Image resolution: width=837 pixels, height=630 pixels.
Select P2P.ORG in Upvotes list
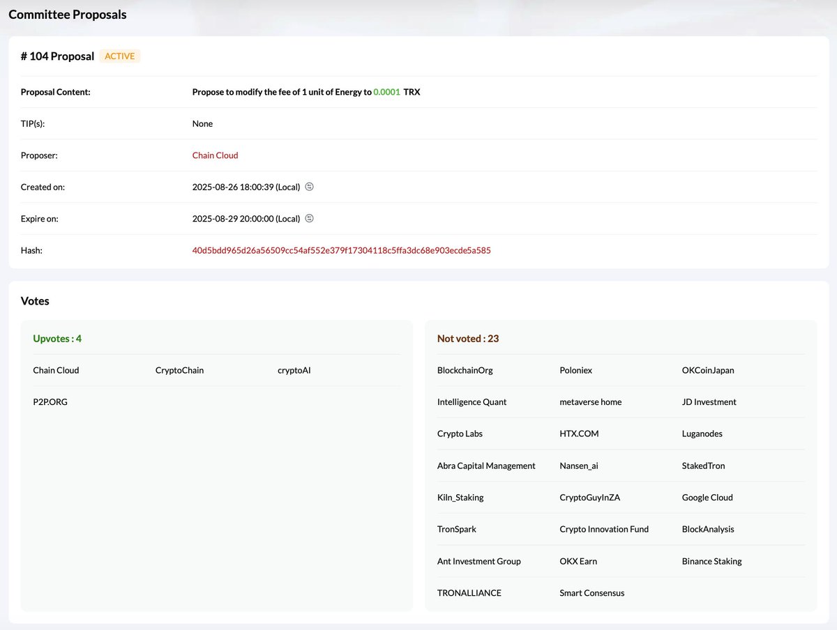[x=50, y=402]
